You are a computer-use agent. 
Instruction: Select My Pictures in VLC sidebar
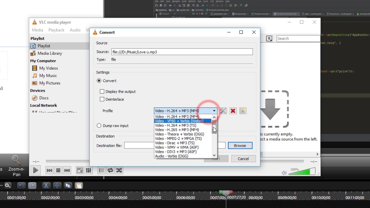click(x=50, y=83)
